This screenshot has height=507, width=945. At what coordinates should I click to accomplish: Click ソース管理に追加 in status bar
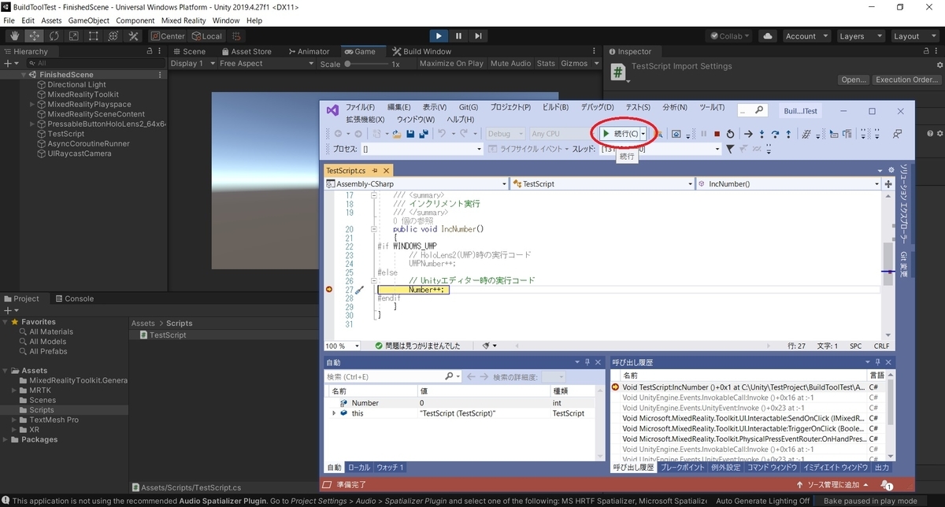point(832,485)
